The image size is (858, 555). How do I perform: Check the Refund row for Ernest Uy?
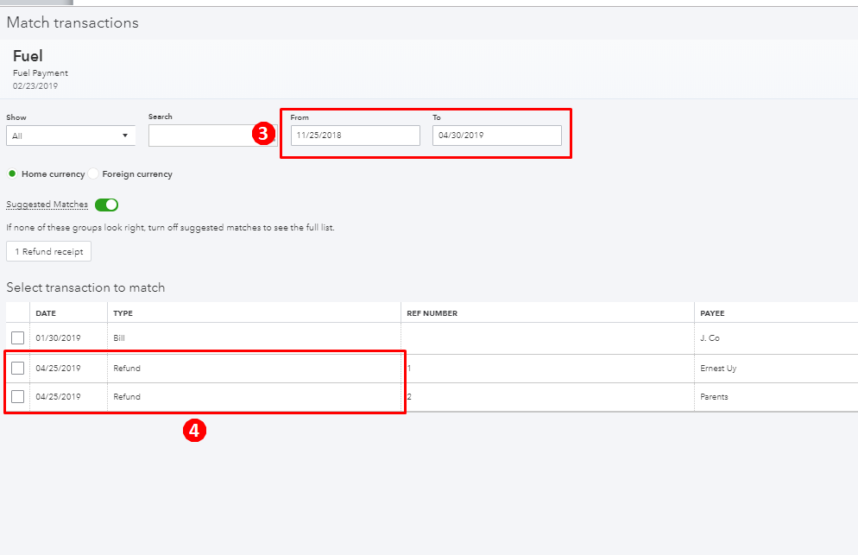(x=17, y=368)
